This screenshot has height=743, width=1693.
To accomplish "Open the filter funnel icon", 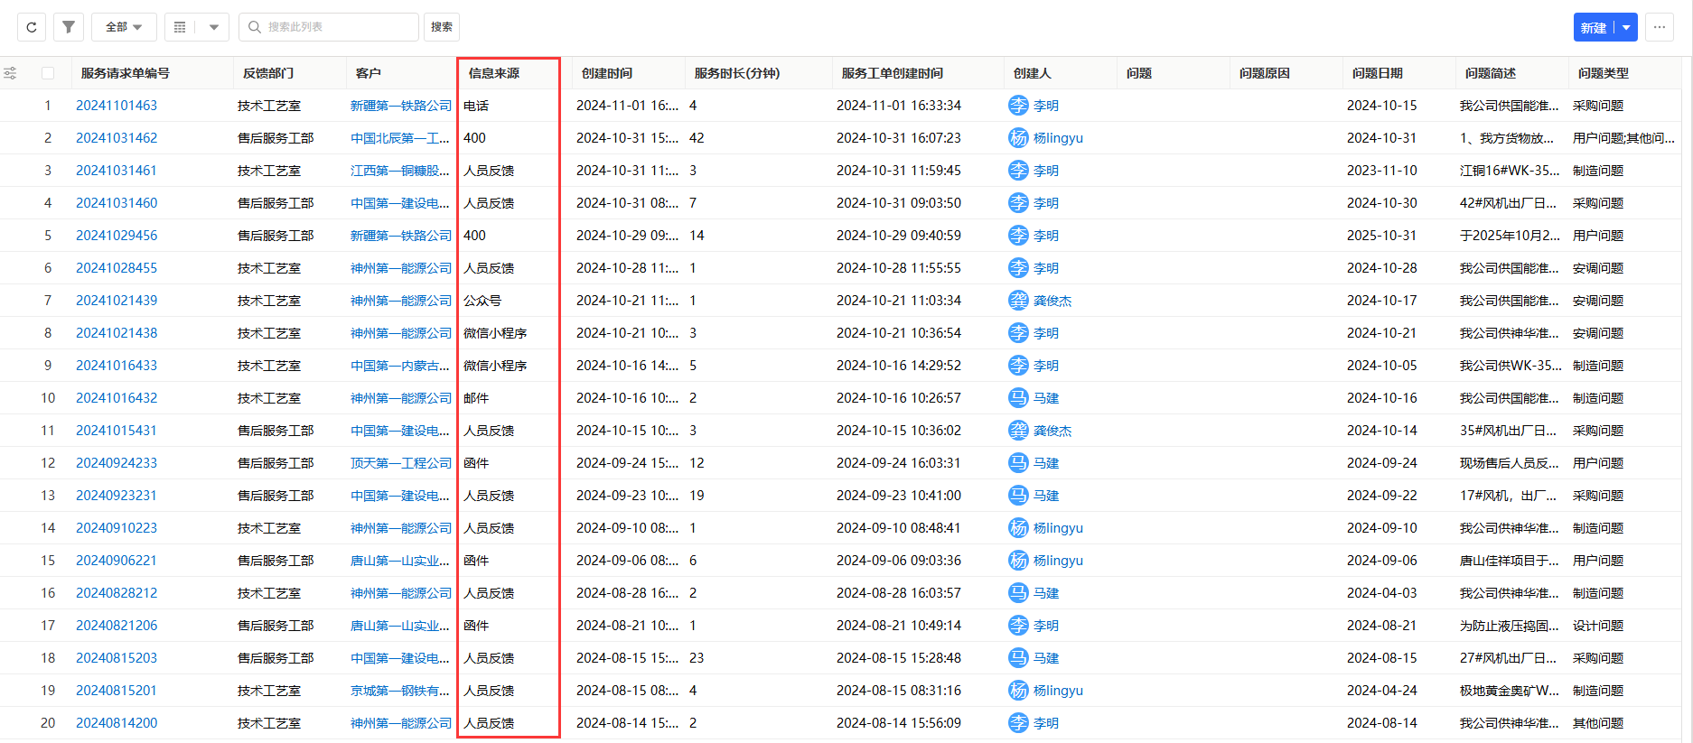I will pyautogui.click(x=69, y=27).
